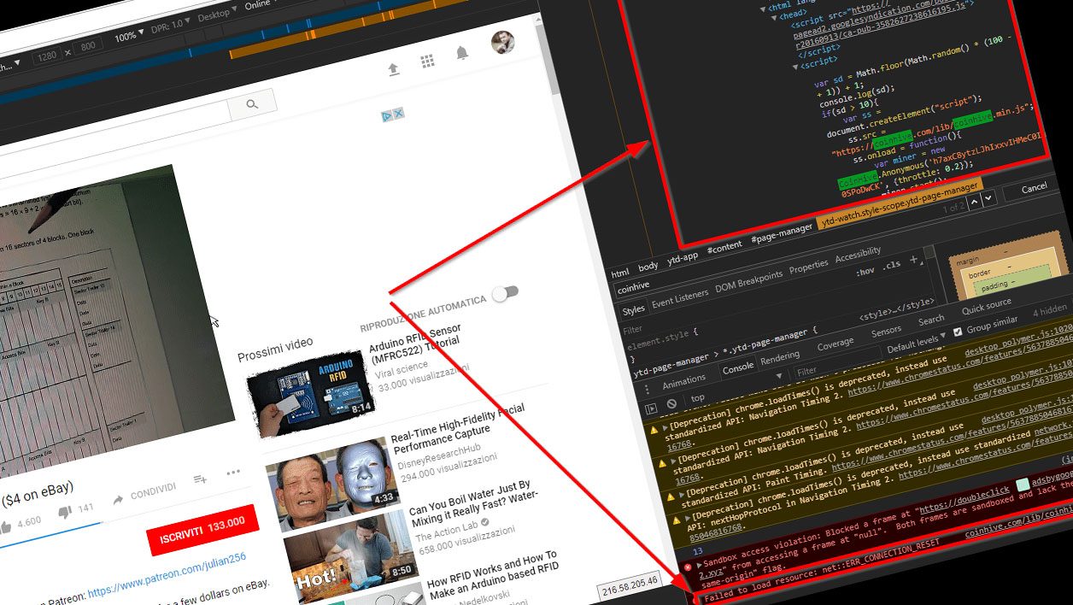
Task: Switch to the Console drawer tab
Action: coord(738,367)
